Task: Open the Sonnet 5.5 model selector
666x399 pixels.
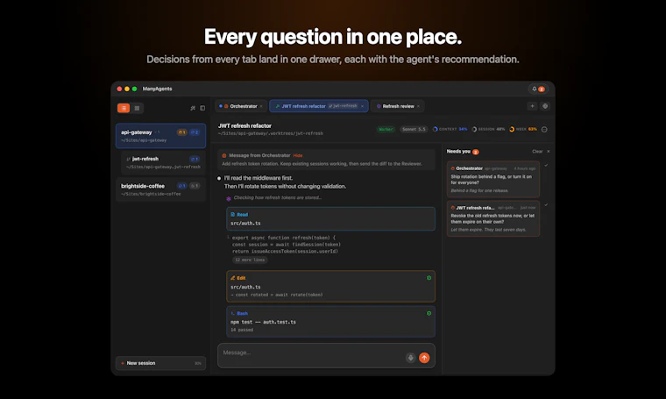Action: (414, 129)
